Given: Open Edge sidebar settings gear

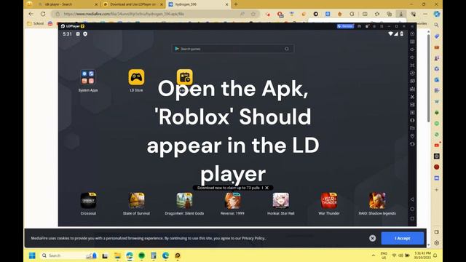Looking at the screenshot, I should click(437, 242).
